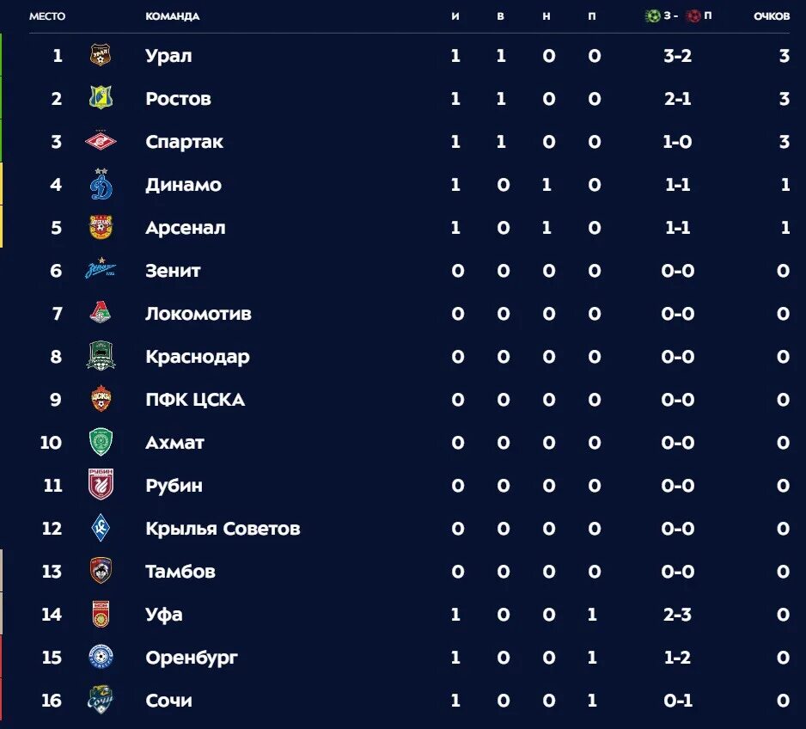Click the КОМАНДА column header
806x729 pixels.
pyautogui.click(x=172, y=16)
